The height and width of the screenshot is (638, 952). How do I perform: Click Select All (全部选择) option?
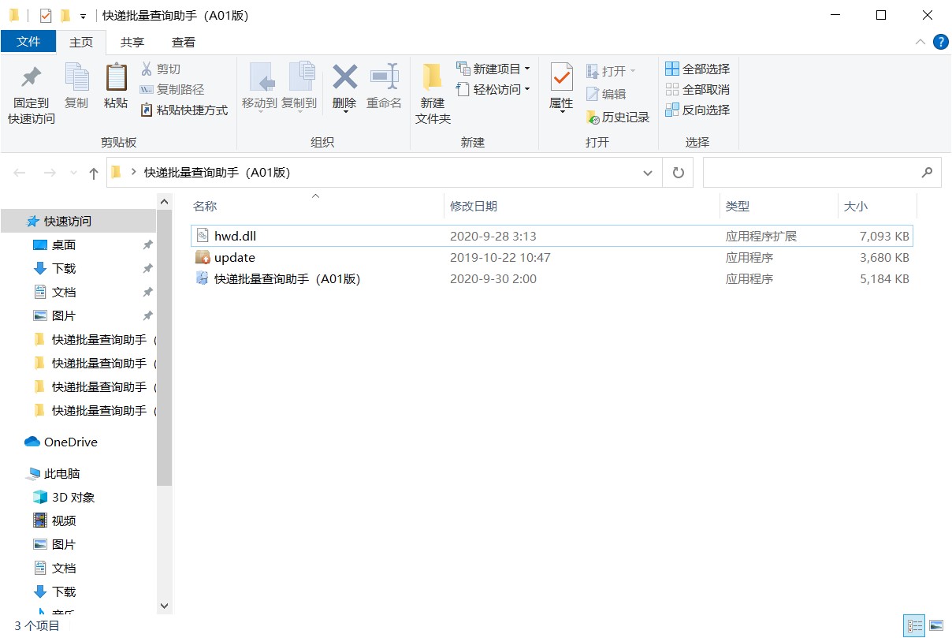[697, 69]
